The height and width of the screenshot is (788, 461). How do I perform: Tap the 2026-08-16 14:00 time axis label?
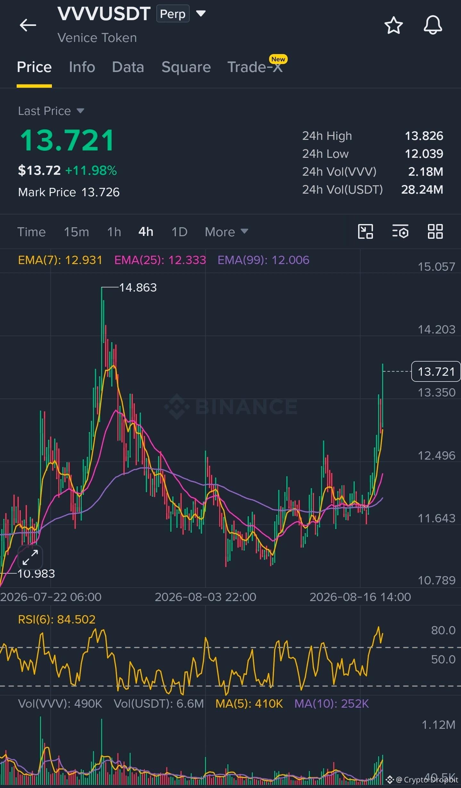(x=360, y=597)
